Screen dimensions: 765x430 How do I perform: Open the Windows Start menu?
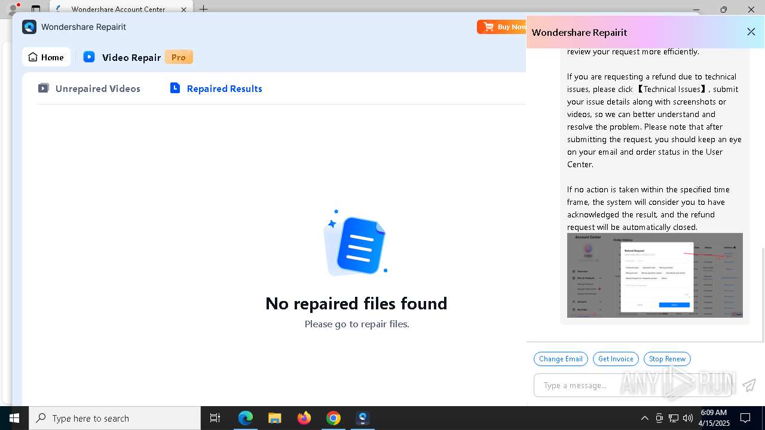point(14,418)
